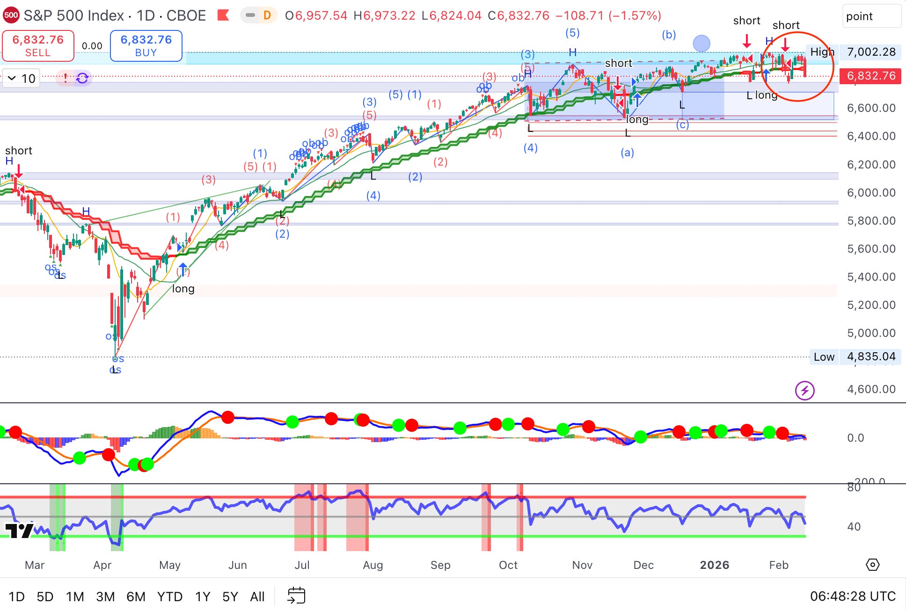The image size is (906, 611).
Task: Select the YTD time range tab
Action: point(169,596)
